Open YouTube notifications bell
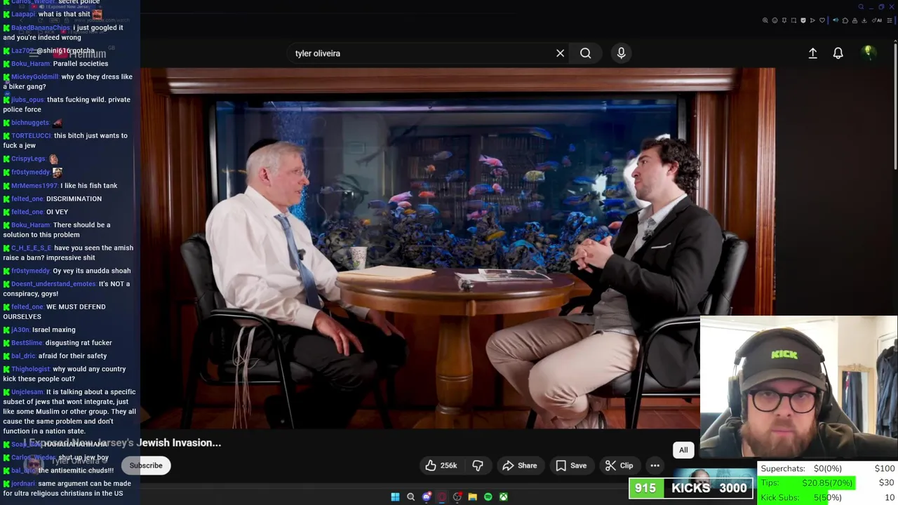 coord(838,53)
